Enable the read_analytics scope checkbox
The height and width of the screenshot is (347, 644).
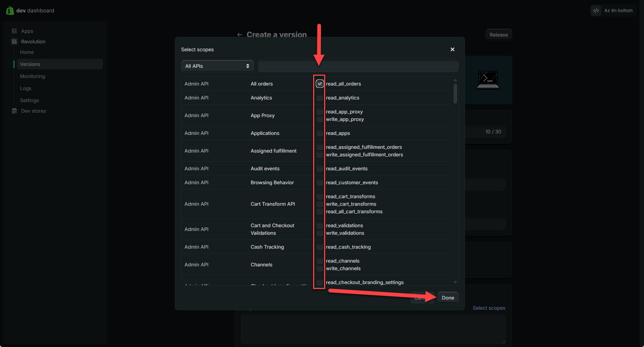(320, 98)
